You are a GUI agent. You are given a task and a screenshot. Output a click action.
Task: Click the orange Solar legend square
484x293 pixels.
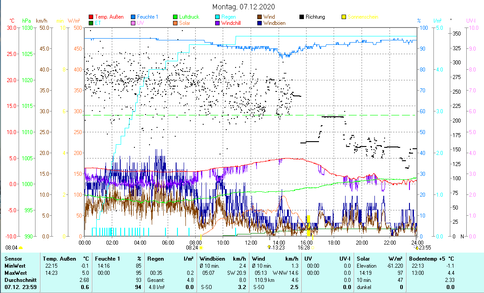(176, 23)
